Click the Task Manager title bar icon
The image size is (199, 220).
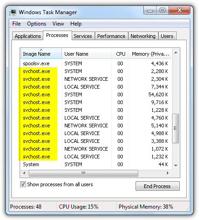[x=13, y=12]
